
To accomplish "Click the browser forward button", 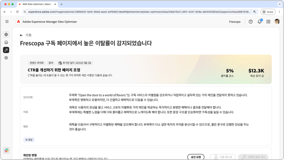I will (11, 12).
